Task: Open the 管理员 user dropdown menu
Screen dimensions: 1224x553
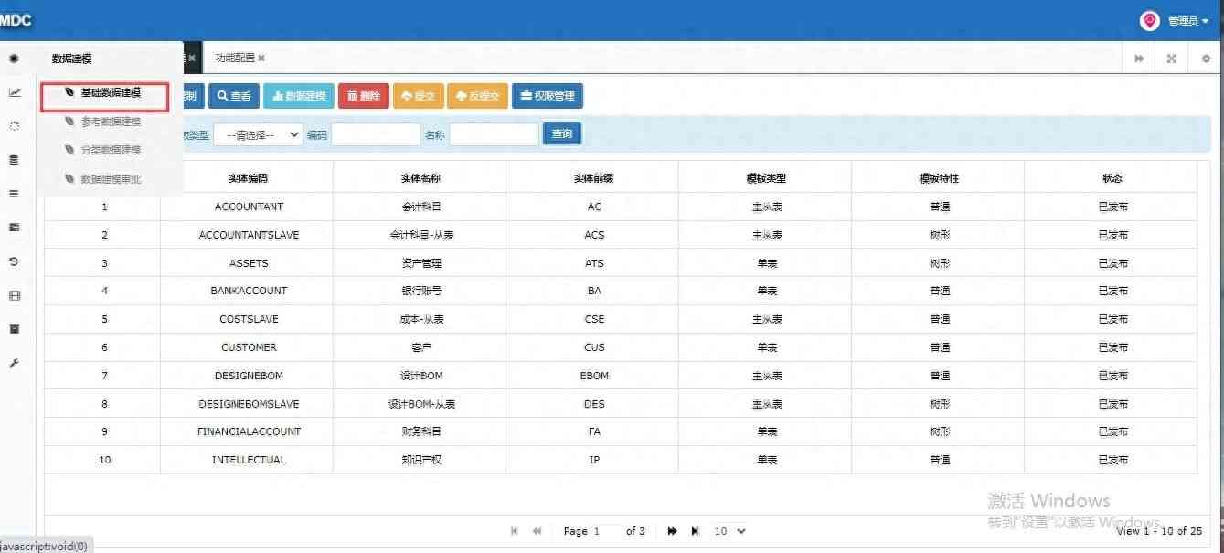Action: click(x=1187, y=21)
